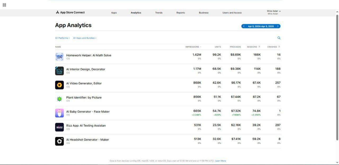
Task: Click the Plant Identifier green leaf icon
Action: pyautogui.click(x=59, y=99)
